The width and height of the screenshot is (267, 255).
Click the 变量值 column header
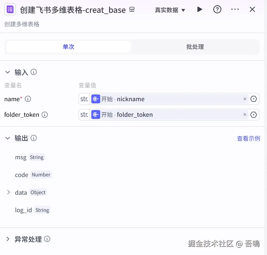[87, 85]
